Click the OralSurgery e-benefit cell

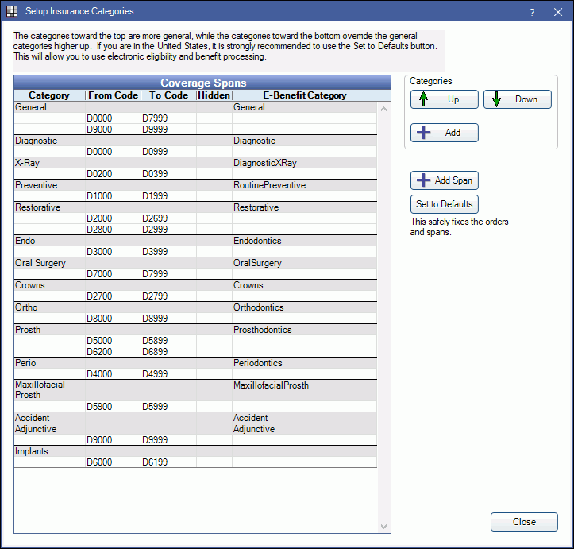(x=305, y=263)
